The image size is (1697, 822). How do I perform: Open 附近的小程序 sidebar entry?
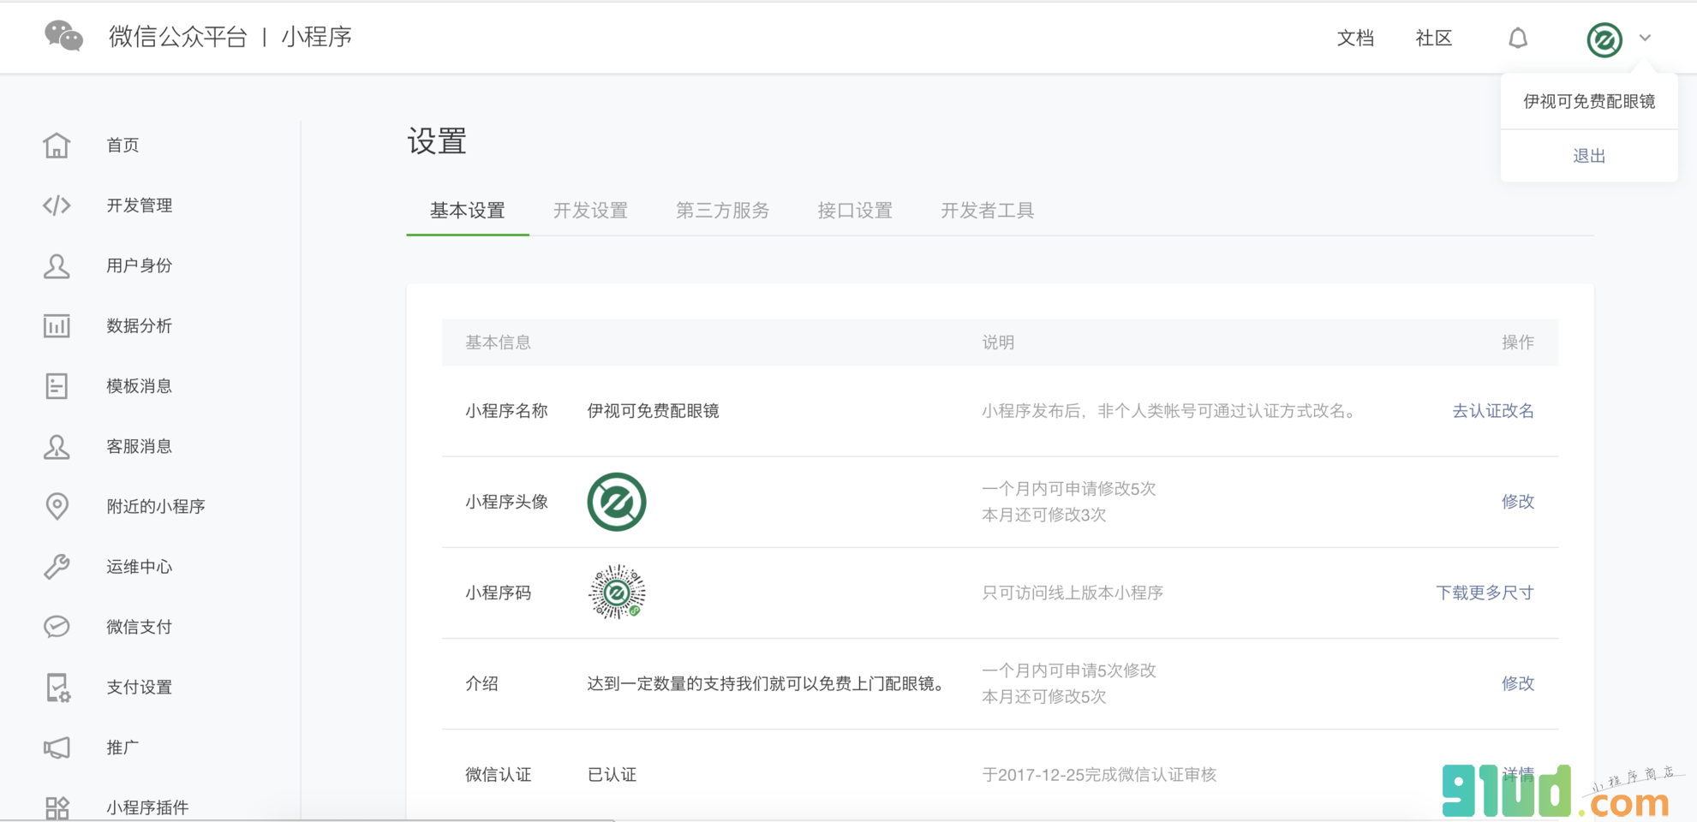[156, 507]
